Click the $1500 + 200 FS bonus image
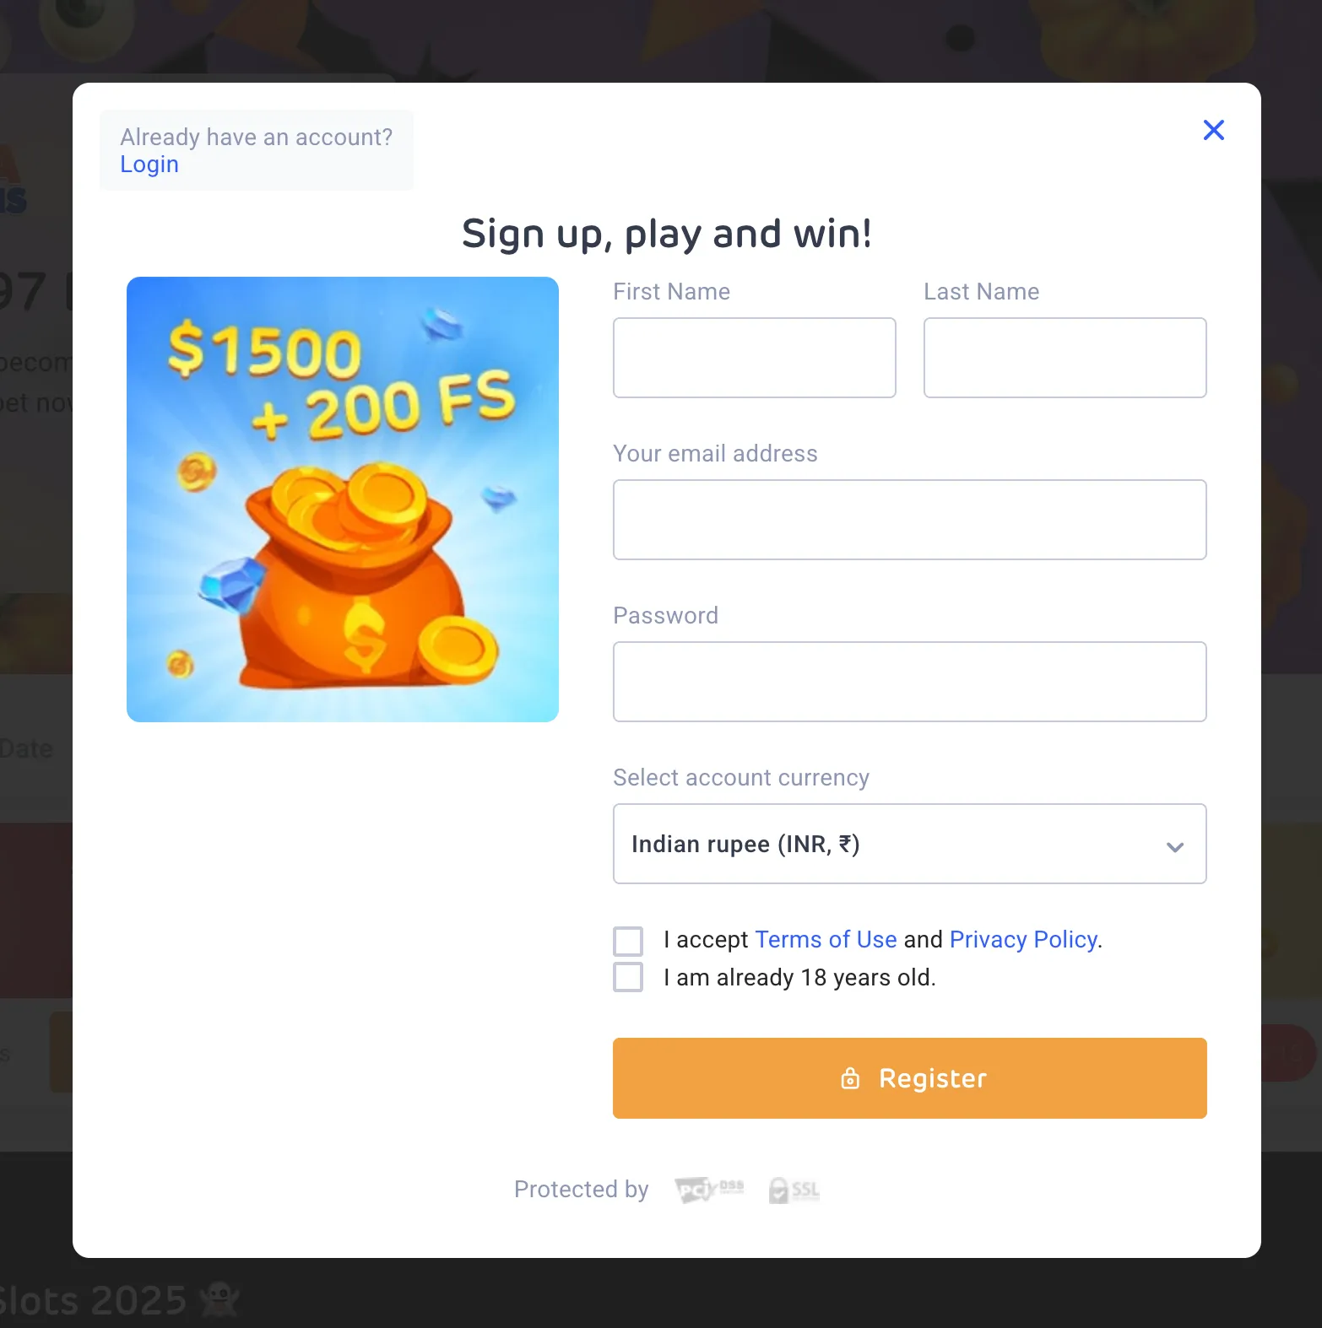 click(x=343, y=499)
